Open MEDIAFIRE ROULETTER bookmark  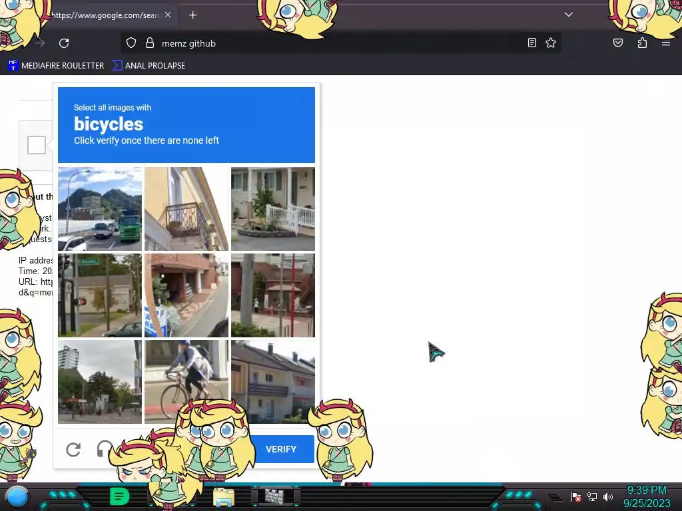point(56,66)
